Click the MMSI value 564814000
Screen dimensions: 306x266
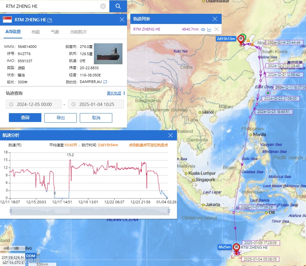pyautogui.click(x=27, y=47)
